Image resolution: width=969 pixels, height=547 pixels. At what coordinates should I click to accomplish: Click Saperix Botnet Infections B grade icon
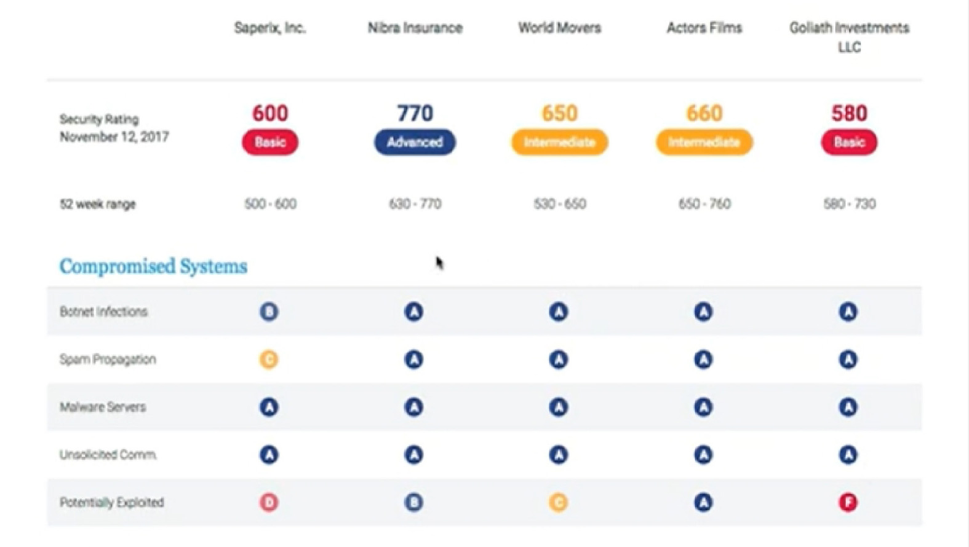[269, 312]
